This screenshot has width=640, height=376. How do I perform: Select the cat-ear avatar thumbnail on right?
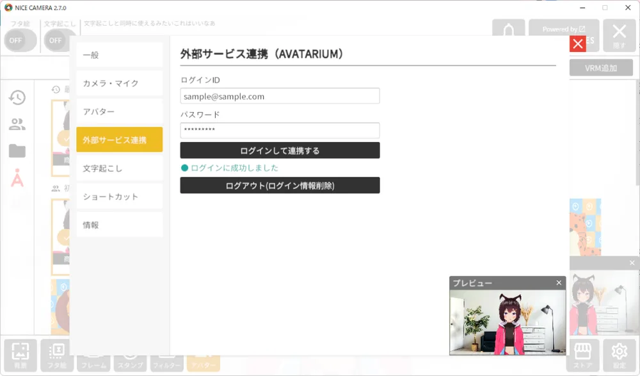[x=604, y=302]
